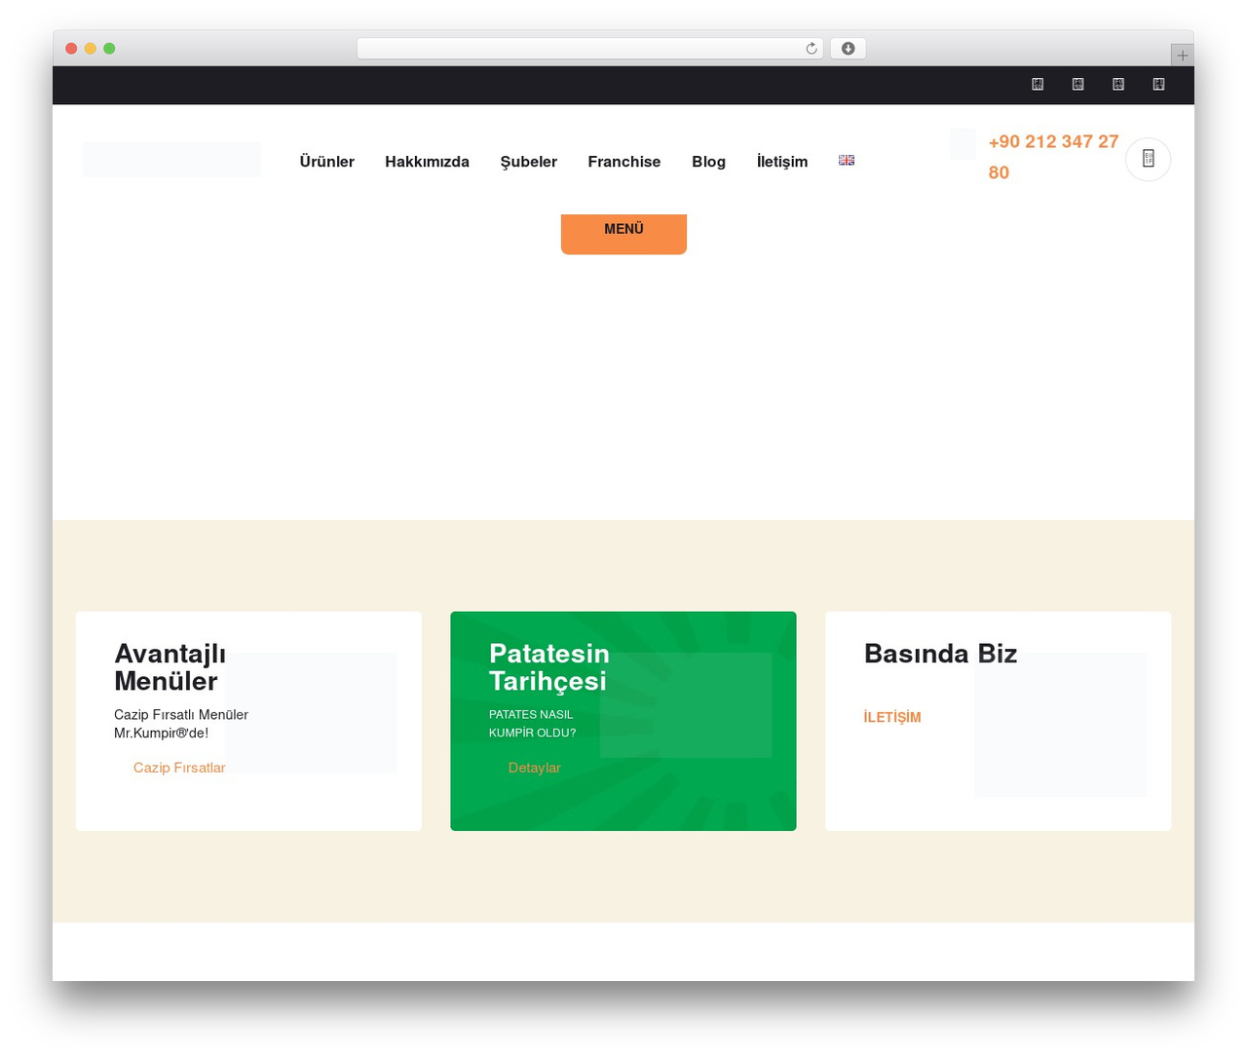Reload the page using the refresh icon
Viewport: 1247px width, 1056px height.
click(811, 49)
